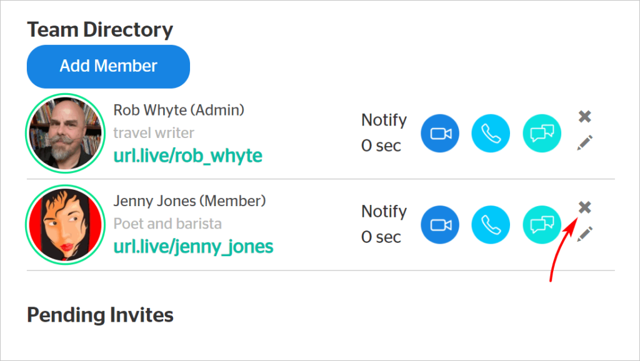Start phone call with Rob Whyte
The height and width of the screenshot is (361, 640).
click(491, 134)
